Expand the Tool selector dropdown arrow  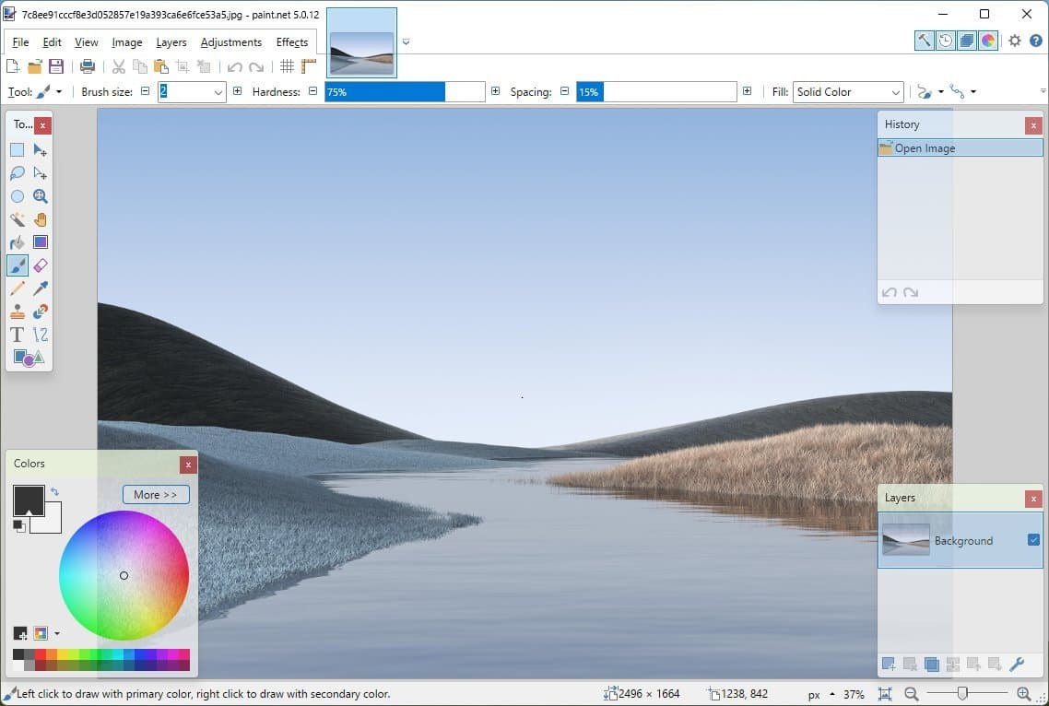59,91
